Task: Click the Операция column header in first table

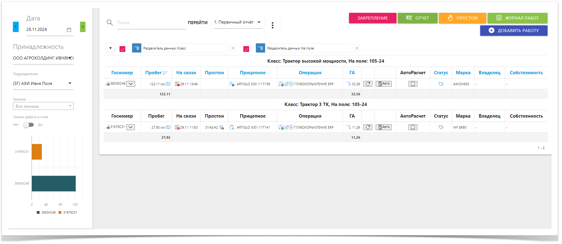Action: click(310, 73)
